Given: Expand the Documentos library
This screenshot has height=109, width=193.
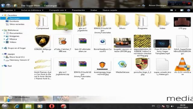Looking at the screenshot, I should point(5,33).
